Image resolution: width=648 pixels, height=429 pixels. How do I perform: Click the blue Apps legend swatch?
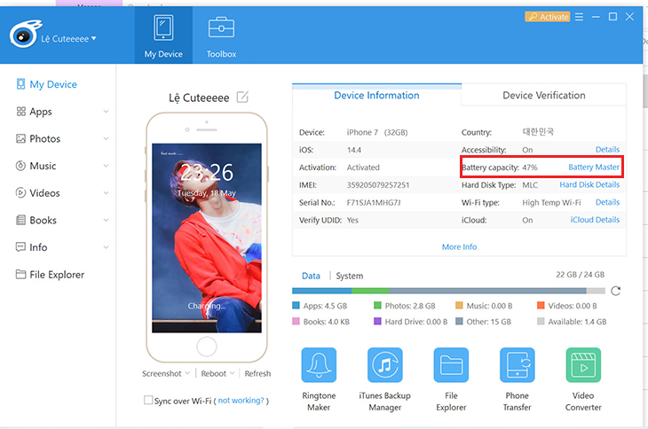[296, 305]
